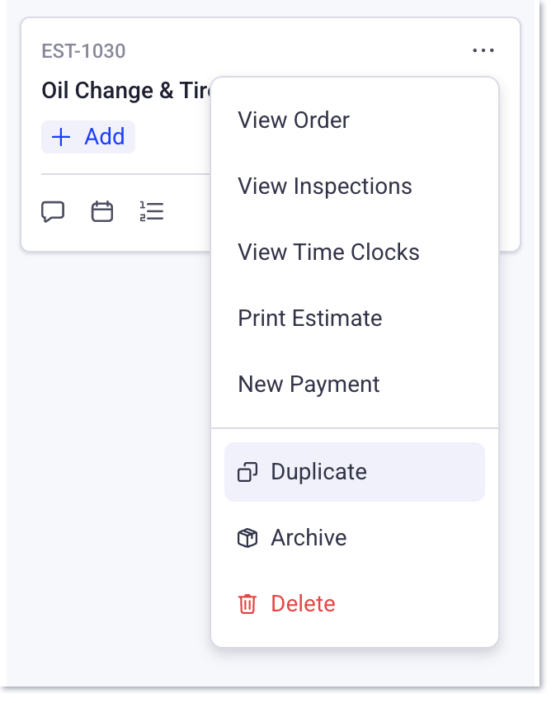Click the numbered checklist icon

(152, 211)
